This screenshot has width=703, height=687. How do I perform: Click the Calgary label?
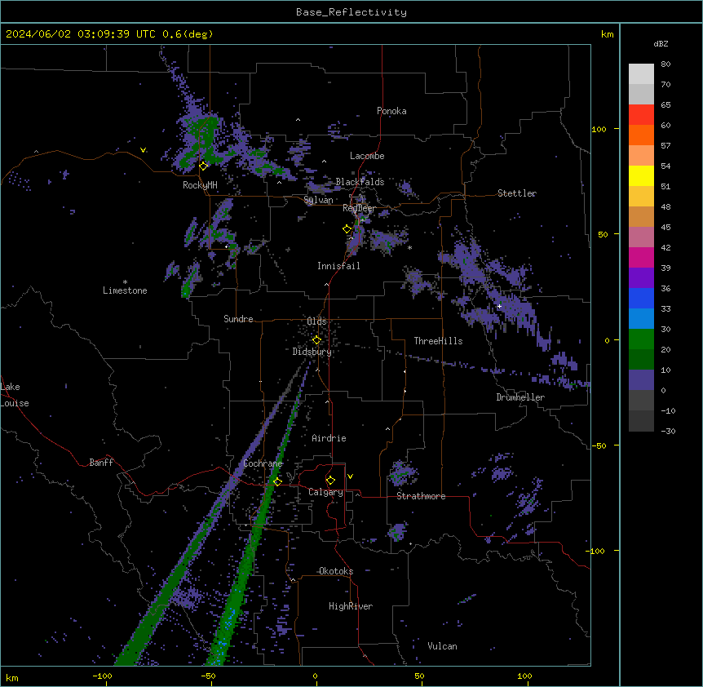325,492
